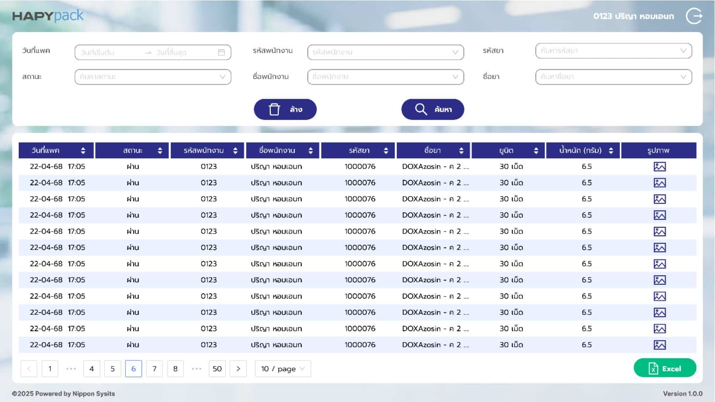Select the trash icon on the ล้าง button
The width and height of the screenshot is (715, 402).
274,109
